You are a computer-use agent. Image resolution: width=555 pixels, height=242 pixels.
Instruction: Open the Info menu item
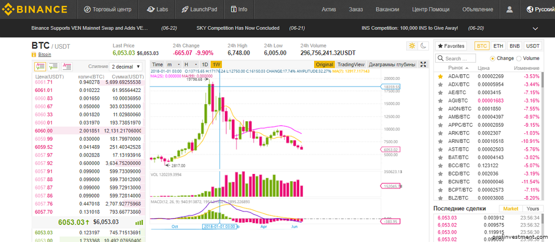pos(239,9)
